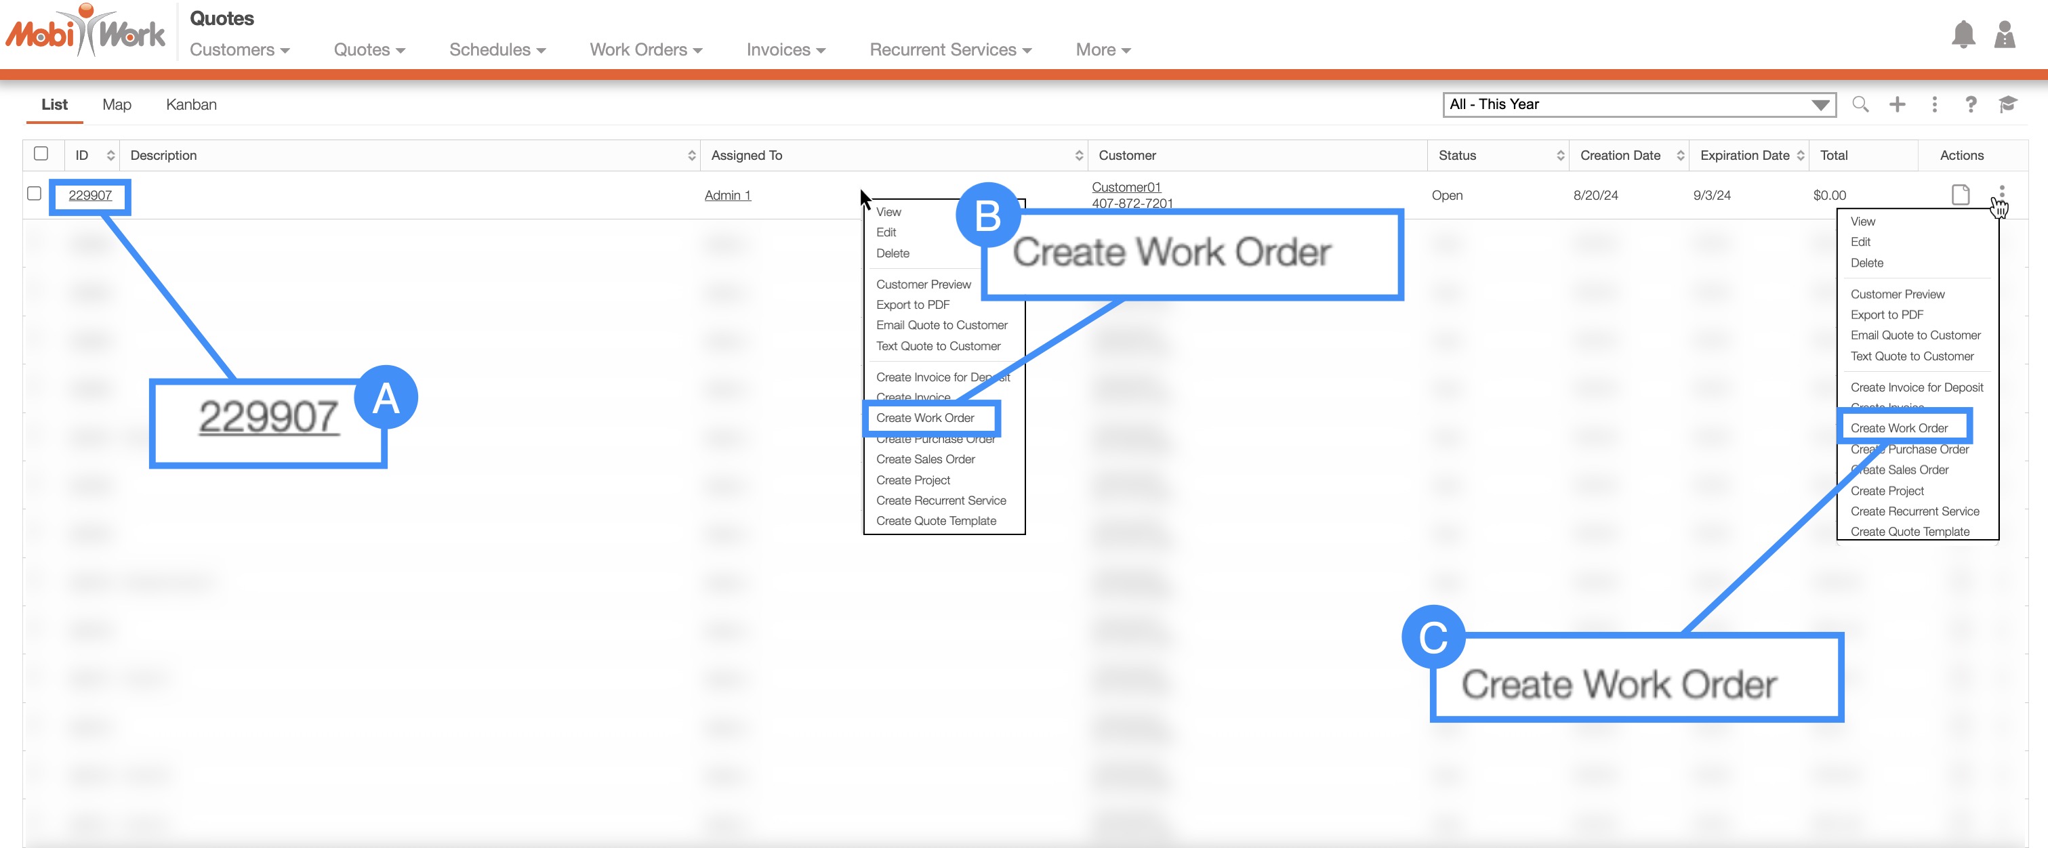Select Create Work Order in right menu
Image resolution: width=2048 pixels, height=848 pixels.
click(x=1898, y=428)
